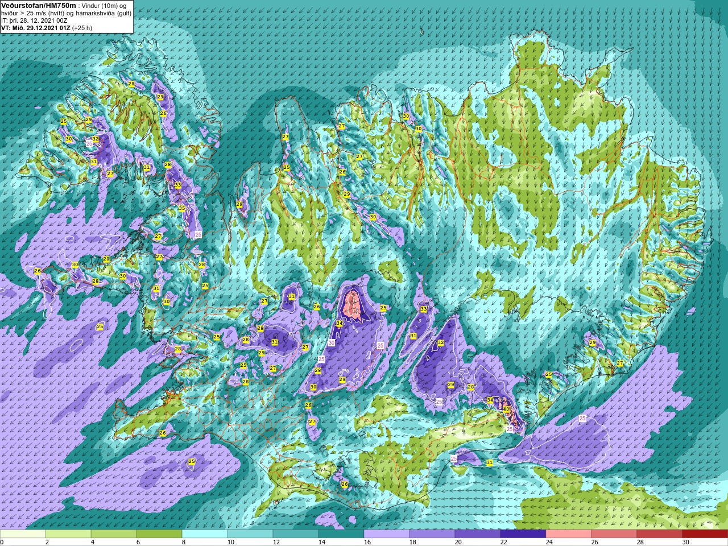Click the yellow gust label '40'
The width and height of the screenshot is (728, 546).
[x=506, y=408]
